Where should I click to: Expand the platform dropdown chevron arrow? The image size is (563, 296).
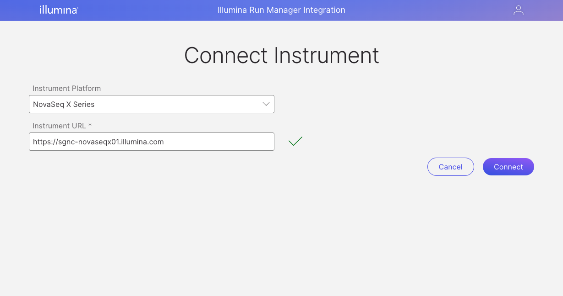[x=266, y=104]
